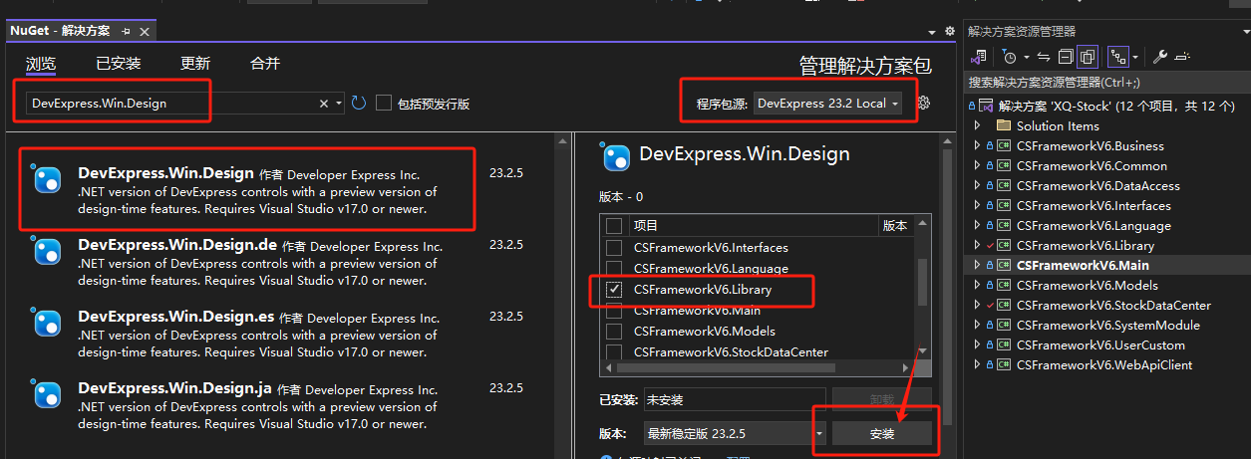Click the 项目 column header in project list

(754, 226)
